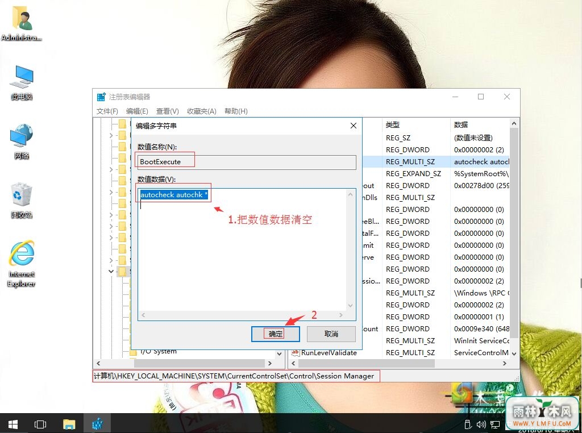Select the REG_EXPAND_SZ type cell

414,174
